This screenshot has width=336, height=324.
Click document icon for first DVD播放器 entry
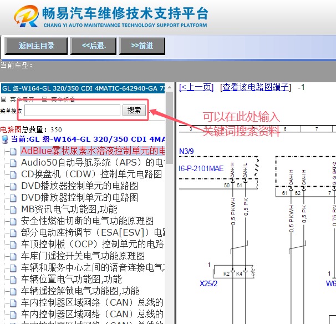click(13, 186)
